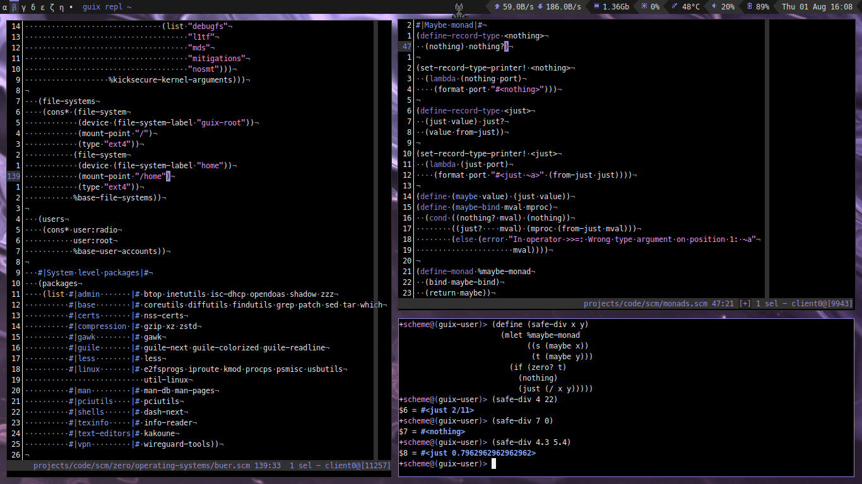The image size is (862, 484).
Task: Switch to workspace δ
Action: coord(33,7)
